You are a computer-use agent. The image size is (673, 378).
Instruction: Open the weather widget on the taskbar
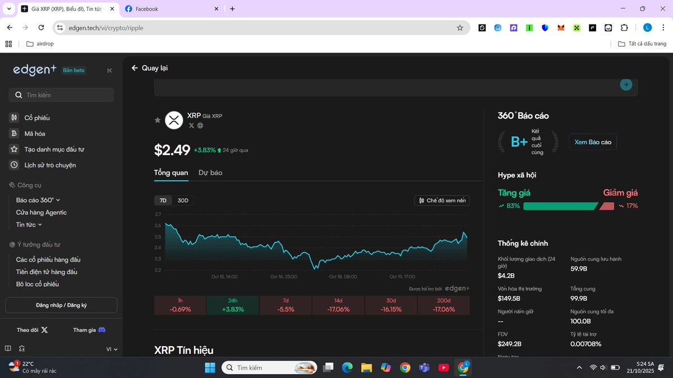point(33,367)
